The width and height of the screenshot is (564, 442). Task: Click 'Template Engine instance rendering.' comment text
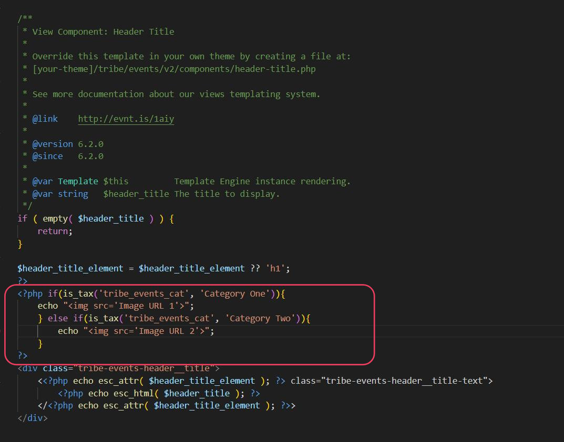click(x=262, y=181)
